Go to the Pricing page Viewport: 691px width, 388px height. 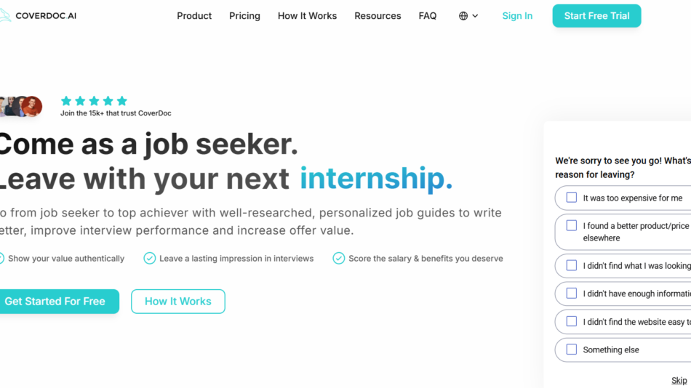[244, 16]
